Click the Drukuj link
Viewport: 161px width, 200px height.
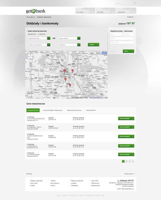pyautogui.click(x=30, y=174)
